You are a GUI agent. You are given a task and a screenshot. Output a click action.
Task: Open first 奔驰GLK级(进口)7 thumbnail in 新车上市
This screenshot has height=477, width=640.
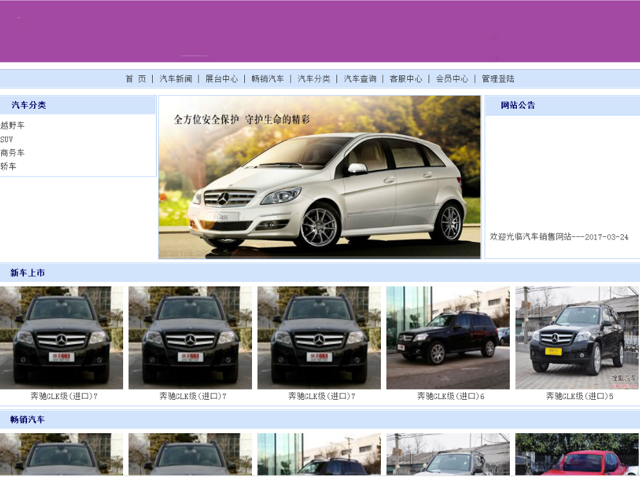[x=61, y=337]
